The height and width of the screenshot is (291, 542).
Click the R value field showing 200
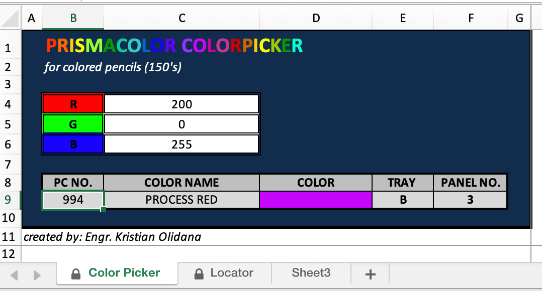coord(182,104)
